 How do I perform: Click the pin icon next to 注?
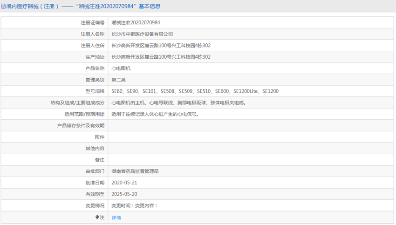[x=97, y=218]
